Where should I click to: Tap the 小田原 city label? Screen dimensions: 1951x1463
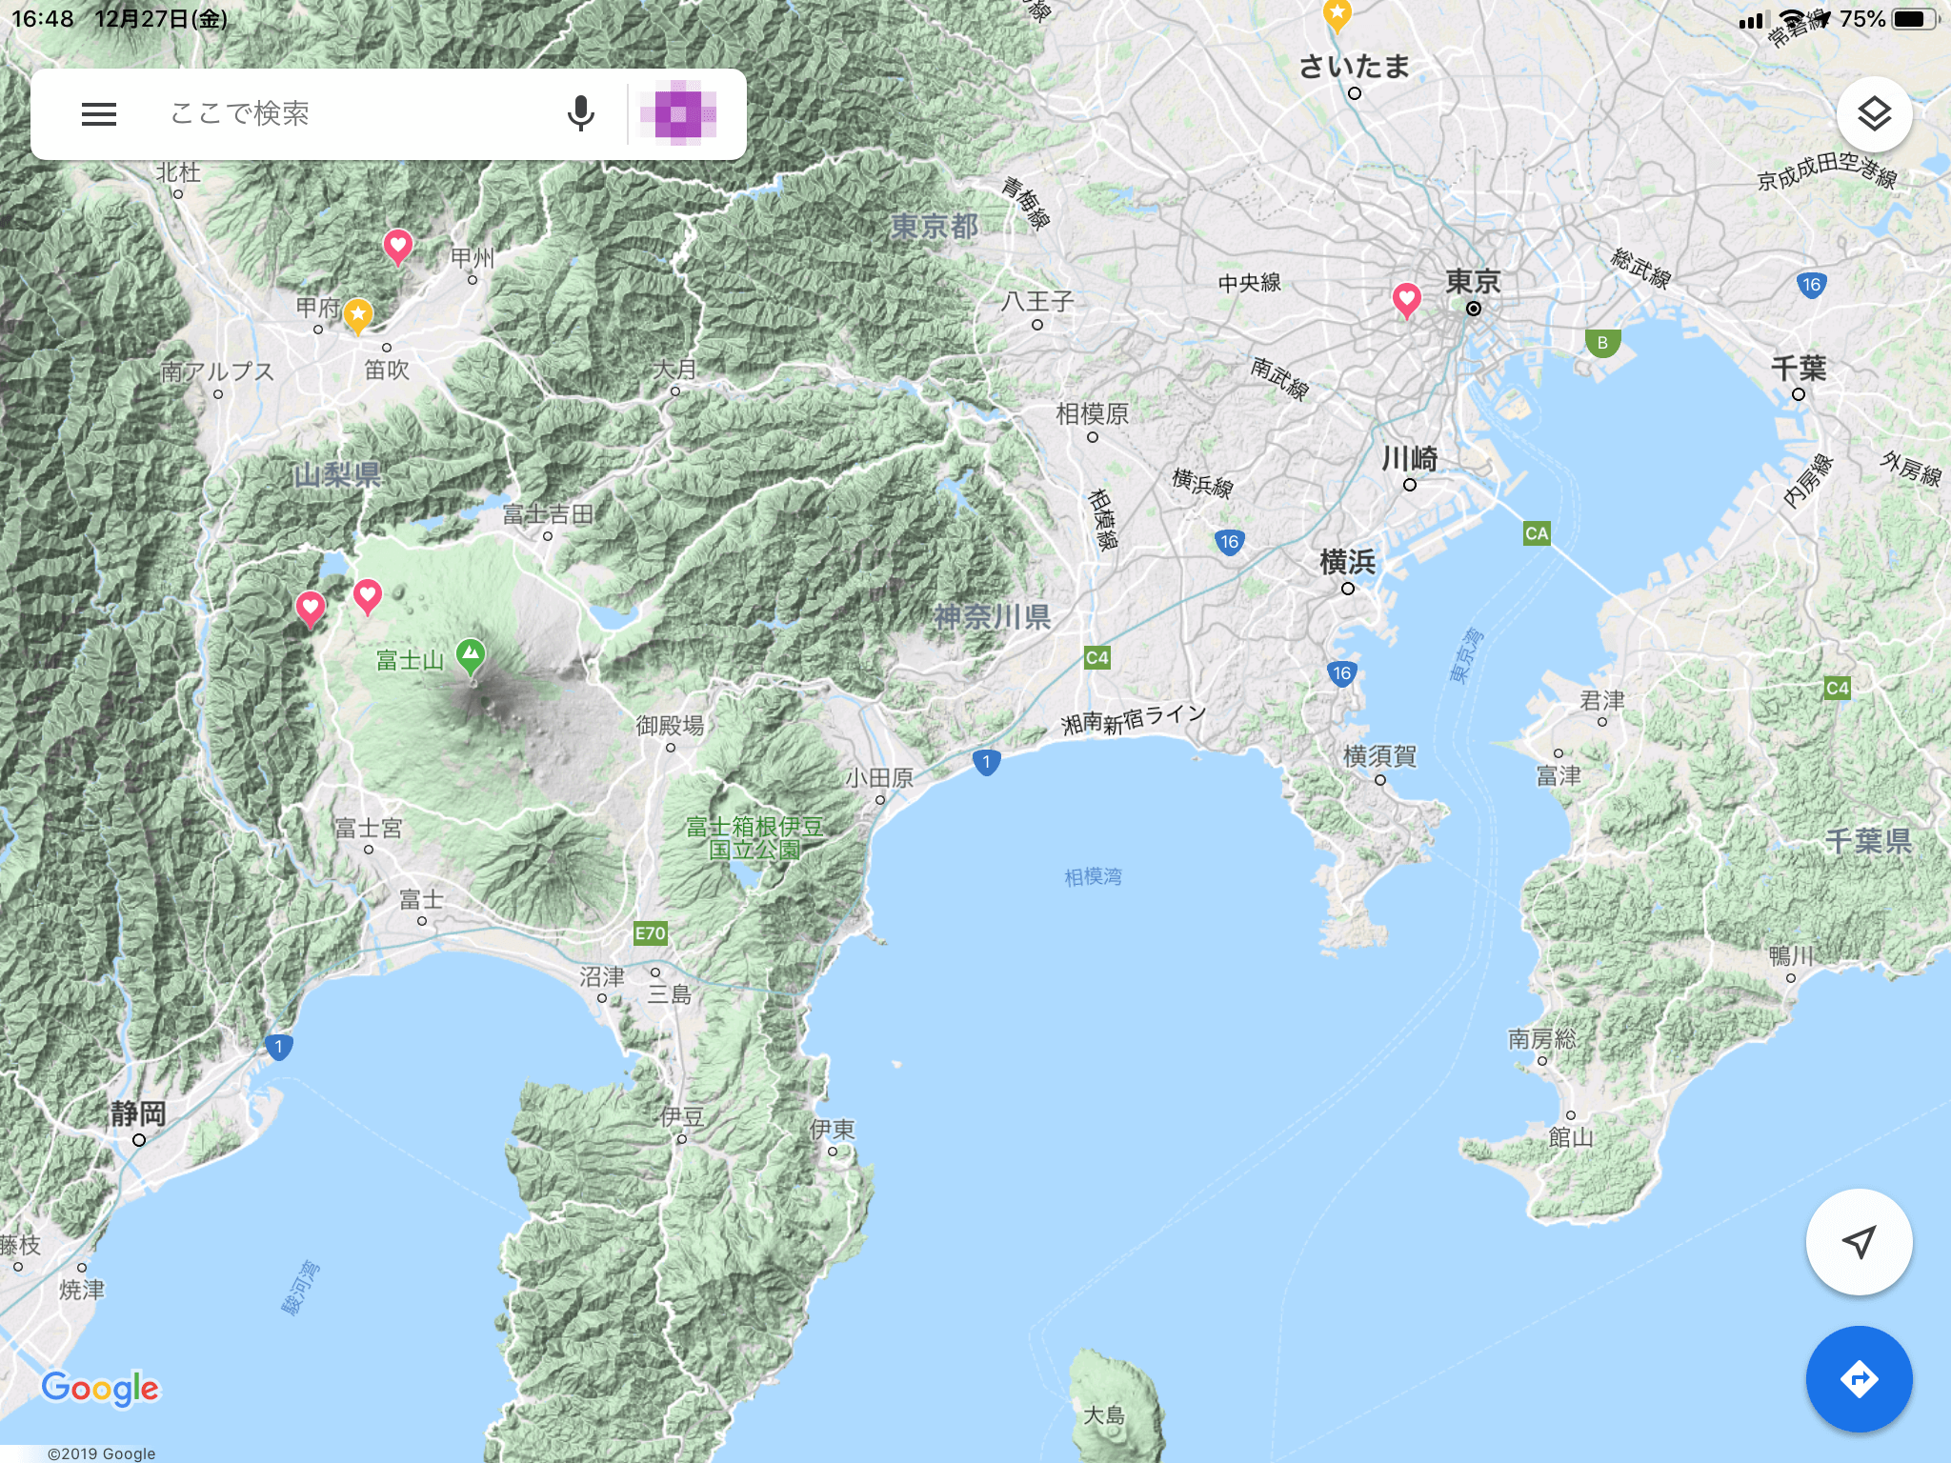879,778
